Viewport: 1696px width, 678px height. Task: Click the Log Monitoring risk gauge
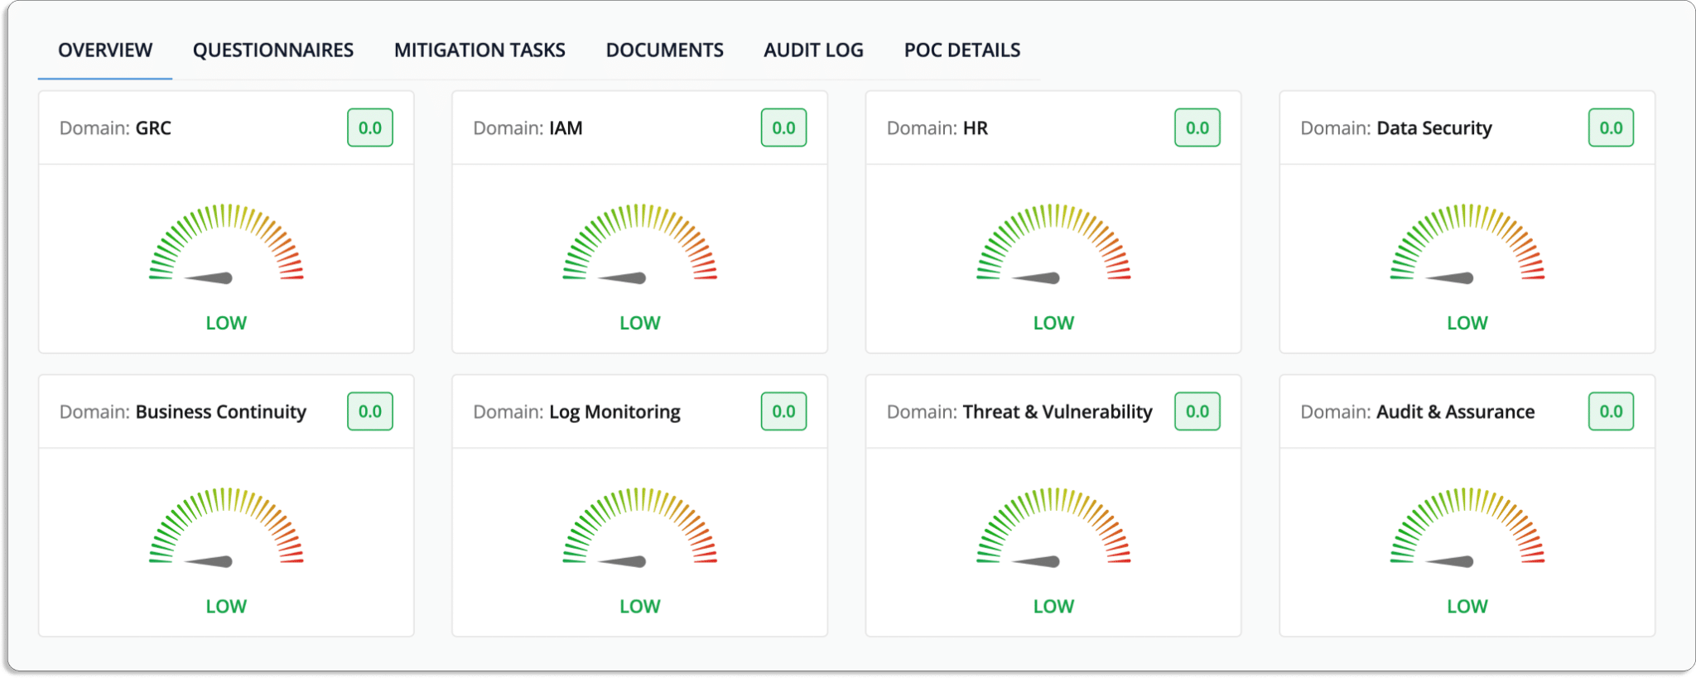(x=640, y=526)
